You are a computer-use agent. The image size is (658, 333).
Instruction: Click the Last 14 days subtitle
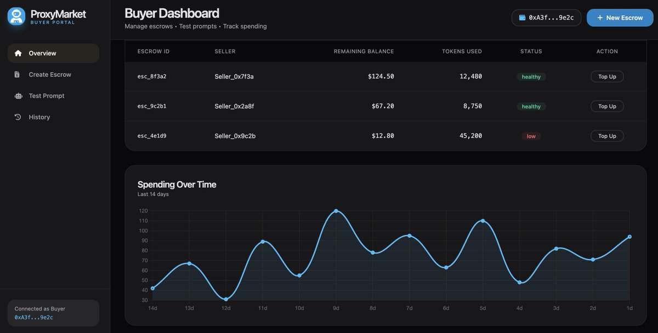pos(153,194)
